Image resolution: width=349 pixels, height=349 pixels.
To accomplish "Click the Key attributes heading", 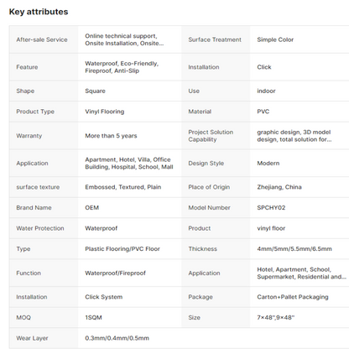I will pos(39,12).
